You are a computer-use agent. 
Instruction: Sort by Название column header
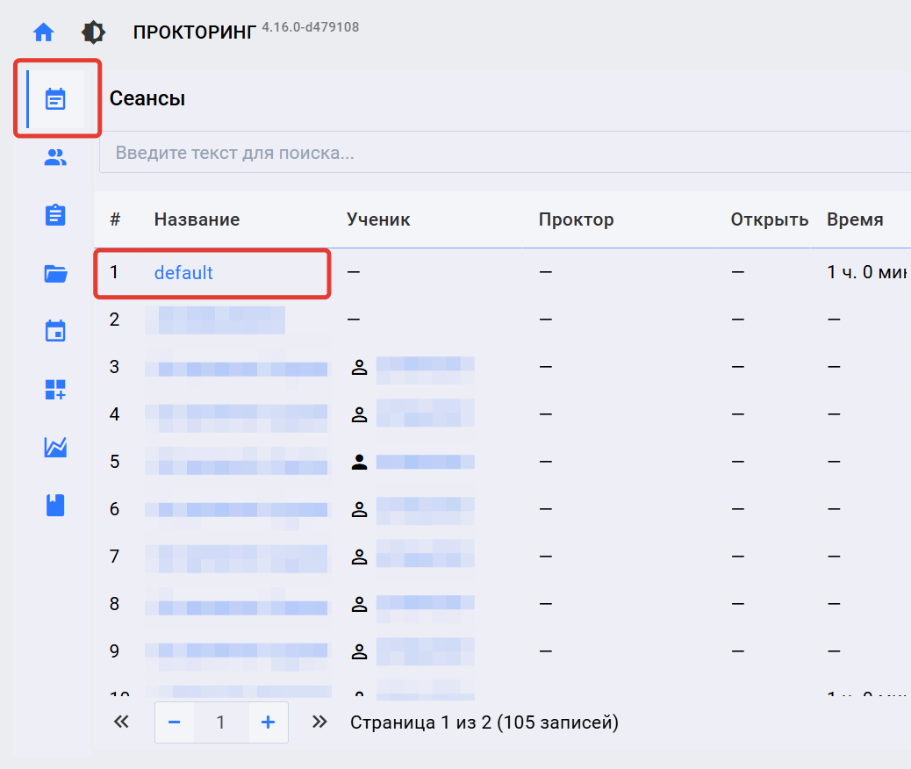[197, 219]
